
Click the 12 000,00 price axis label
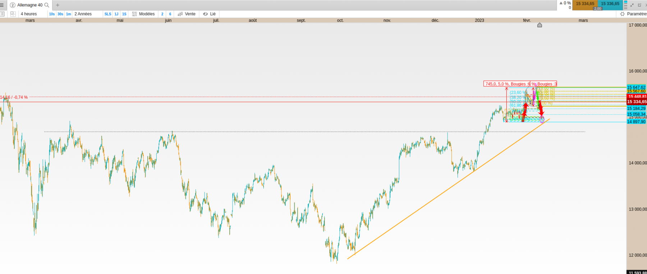(x=638, y=255)
